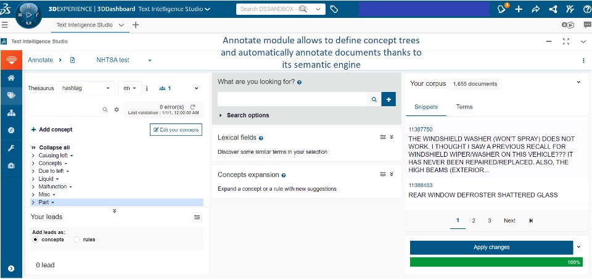Go to snippets page 3
The image size is (592, 279).
[x=489, y=221]
